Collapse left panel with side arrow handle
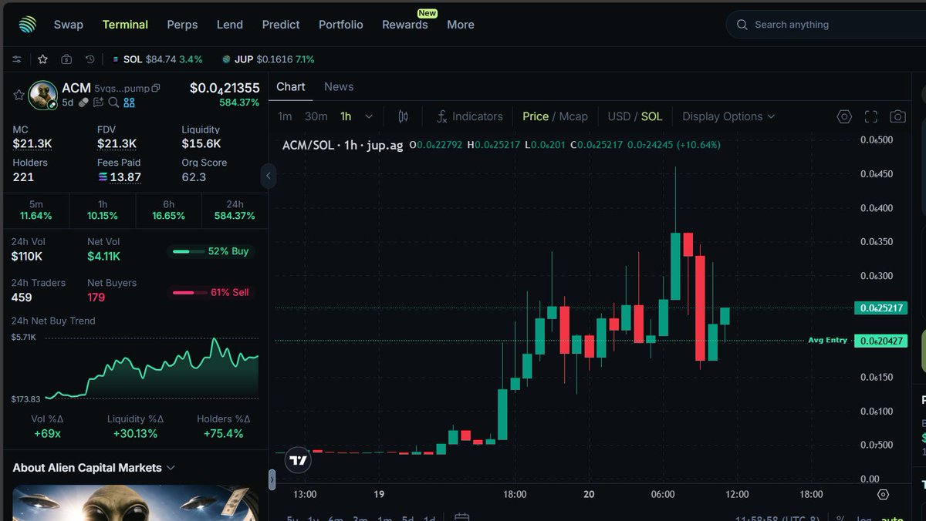The height and width of the screenshot is (521, 926). [269, 176]
